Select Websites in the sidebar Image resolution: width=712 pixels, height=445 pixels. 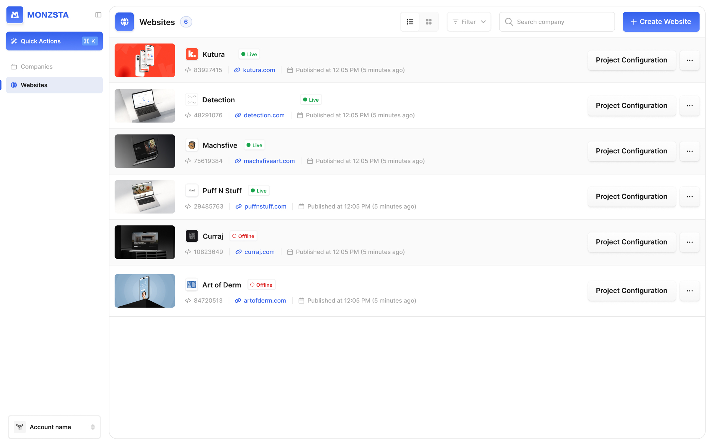click(x=34, y=85)
